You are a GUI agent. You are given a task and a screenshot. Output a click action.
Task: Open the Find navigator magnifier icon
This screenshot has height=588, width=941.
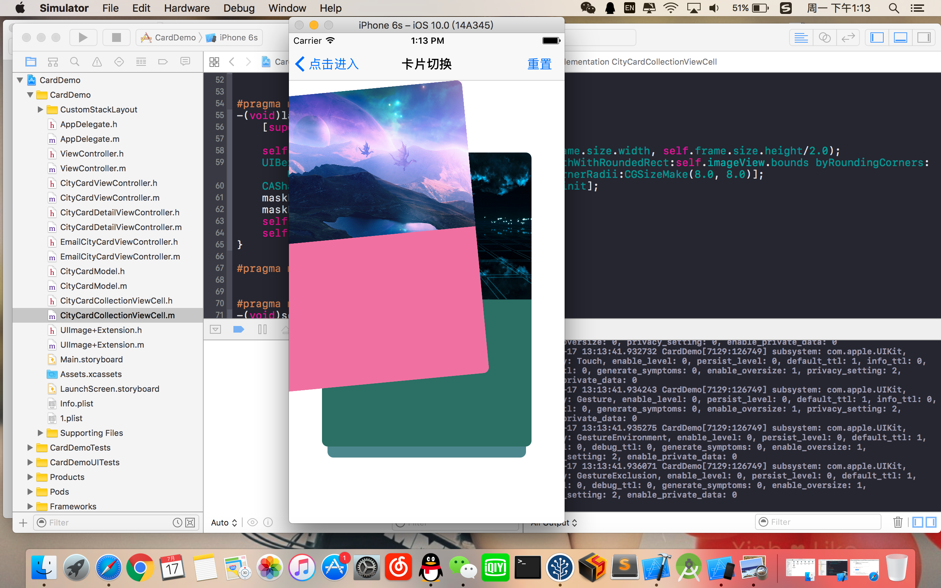click(x=75, y=61)
